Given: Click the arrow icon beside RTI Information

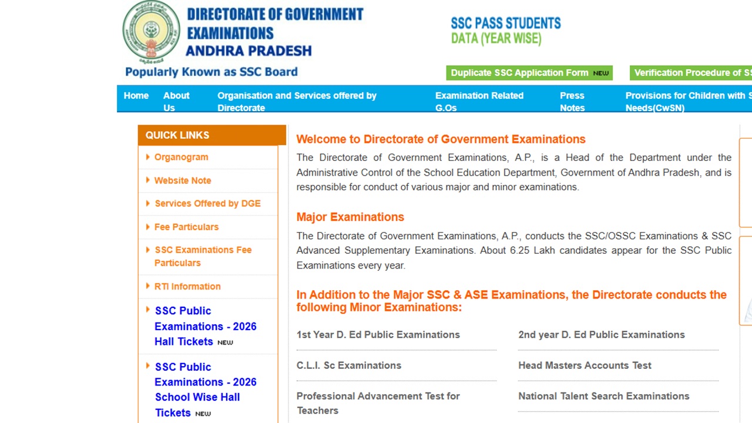Looking at the screenshot, I should click(x=147, y=286).
